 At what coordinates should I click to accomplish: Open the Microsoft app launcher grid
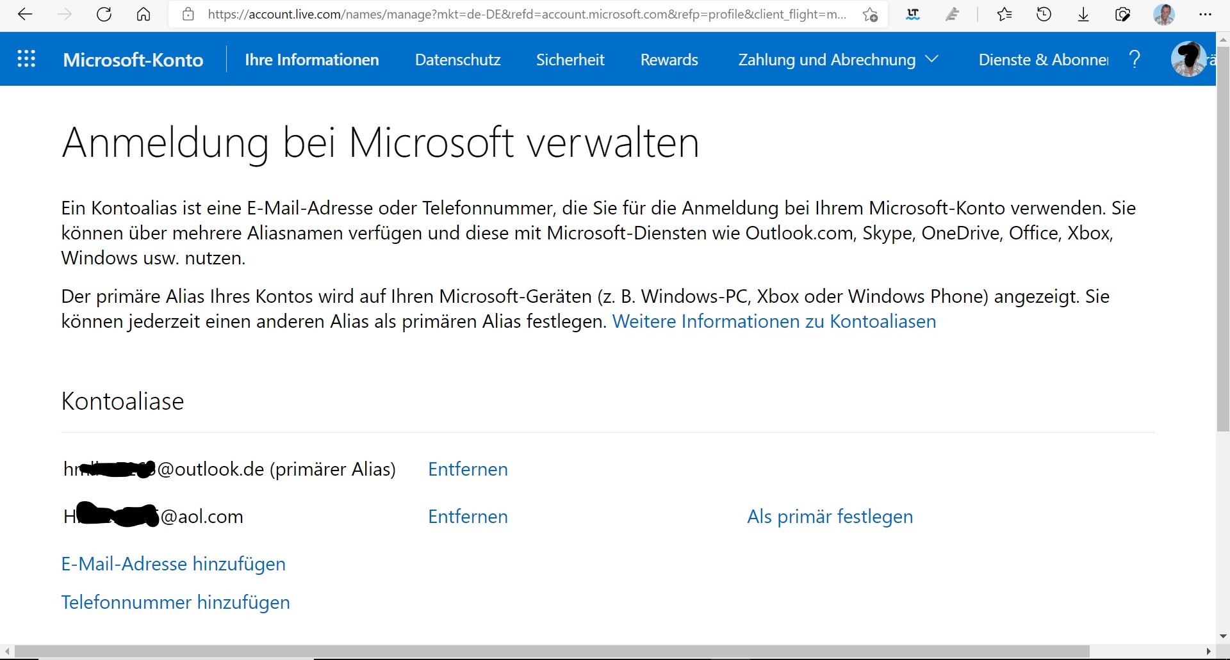[26, 59]
